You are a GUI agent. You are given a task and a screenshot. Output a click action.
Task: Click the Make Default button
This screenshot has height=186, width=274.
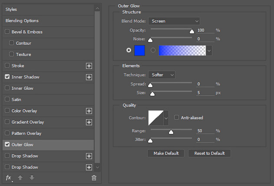coord(166,153)
